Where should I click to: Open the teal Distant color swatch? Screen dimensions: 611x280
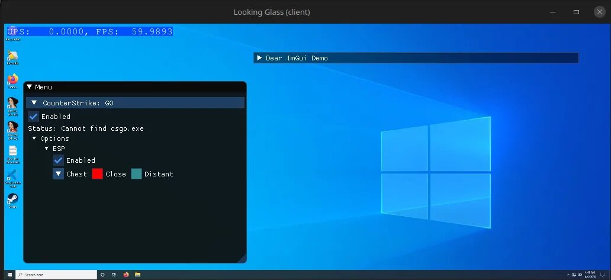[x=136, y=173]
